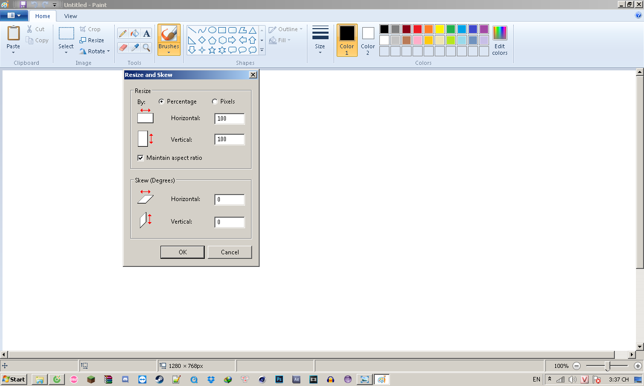Uncheck Maintain aspect ratio checkbox
644x386 pixels.
(141, 158)
